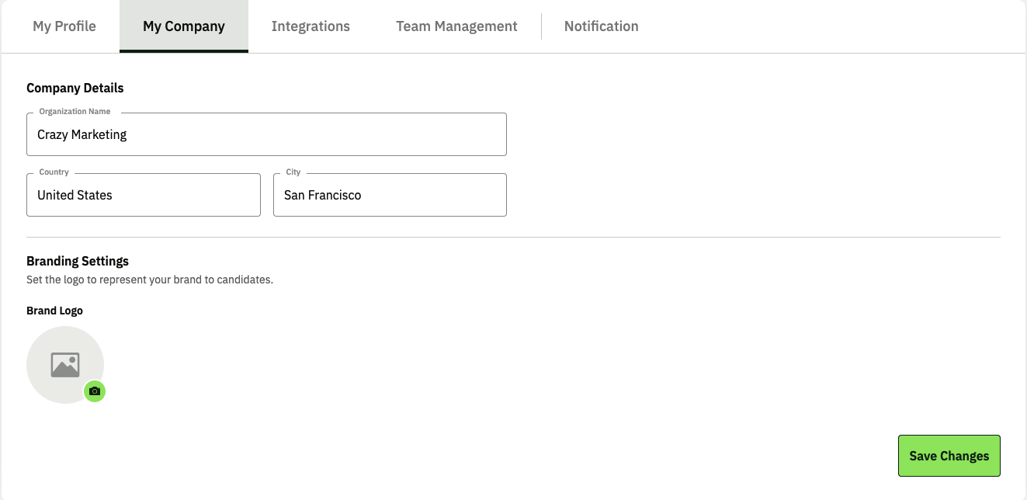1027x500 pixels.
Task: Open the My Profile tab
Action: [64, 26]
